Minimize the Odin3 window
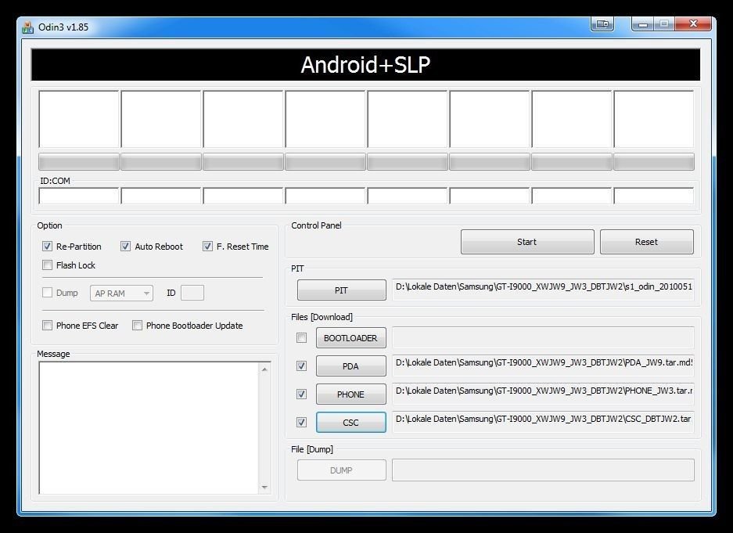This screenshot has width=733, height=533. click(x=643, y=23)
